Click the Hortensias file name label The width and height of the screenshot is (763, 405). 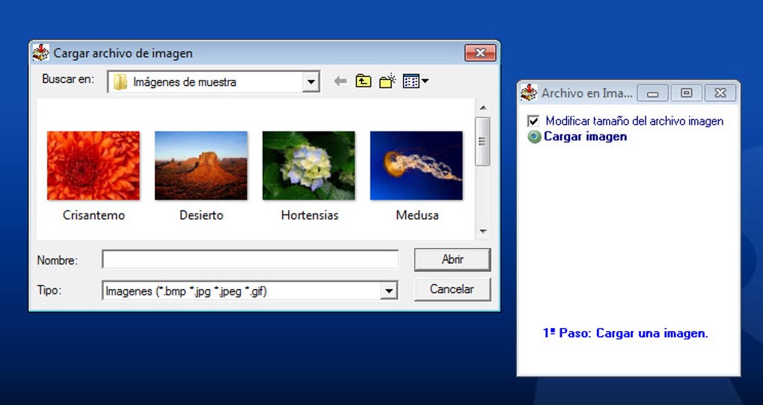[x=310, y=215]
